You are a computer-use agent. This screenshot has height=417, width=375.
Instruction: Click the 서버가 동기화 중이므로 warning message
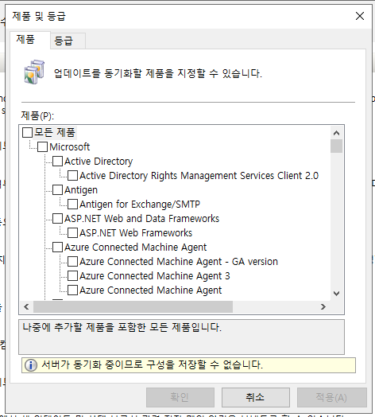[152, 364]
